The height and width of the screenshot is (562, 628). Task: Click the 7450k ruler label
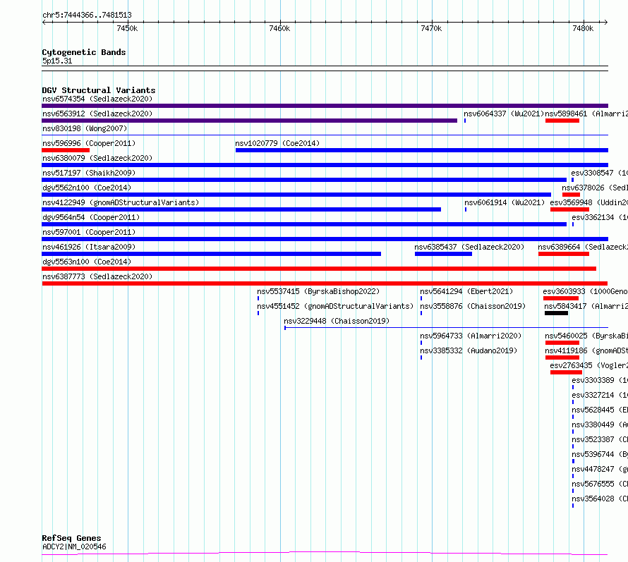click(127, 28)
